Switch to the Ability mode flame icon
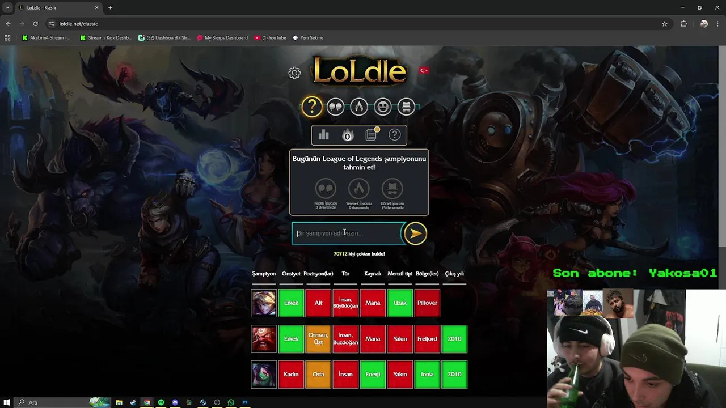This screenshot has height=408, width=726. [x=359, y=106]
